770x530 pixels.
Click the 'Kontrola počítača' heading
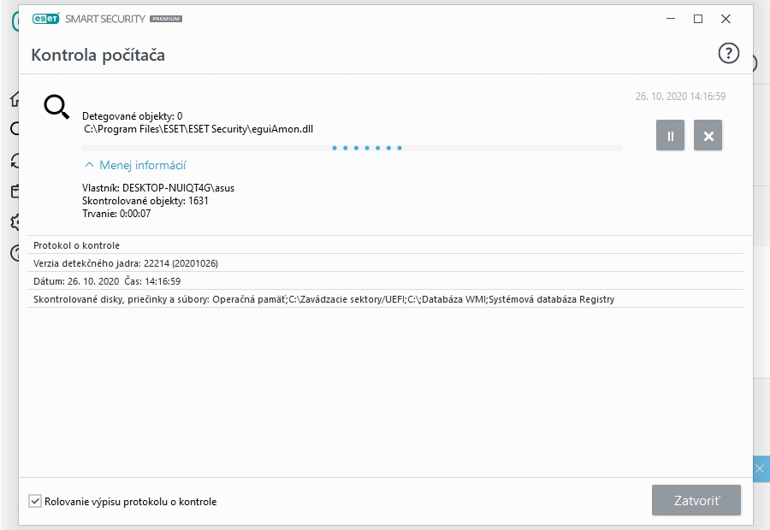(98, 55)
